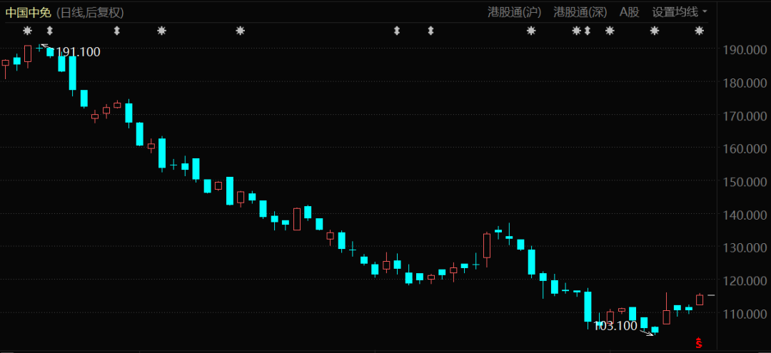Click the third star event marker from the left

[x=240, y=31]
